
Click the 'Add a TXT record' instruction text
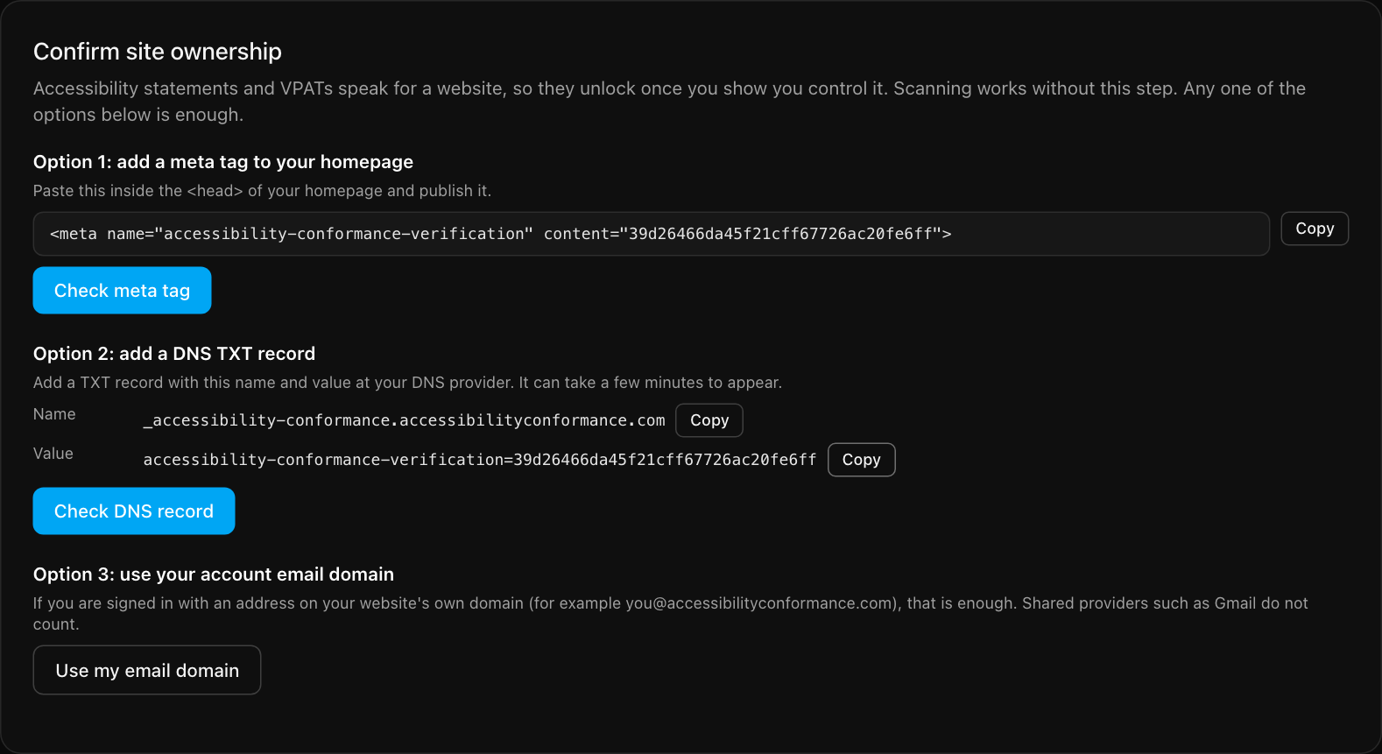(x=408, y=383)
